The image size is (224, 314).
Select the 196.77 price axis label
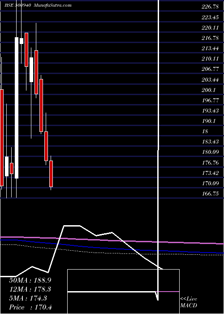210,100
